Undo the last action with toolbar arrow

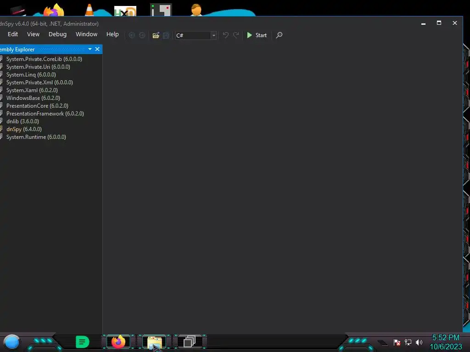(226, 35)
